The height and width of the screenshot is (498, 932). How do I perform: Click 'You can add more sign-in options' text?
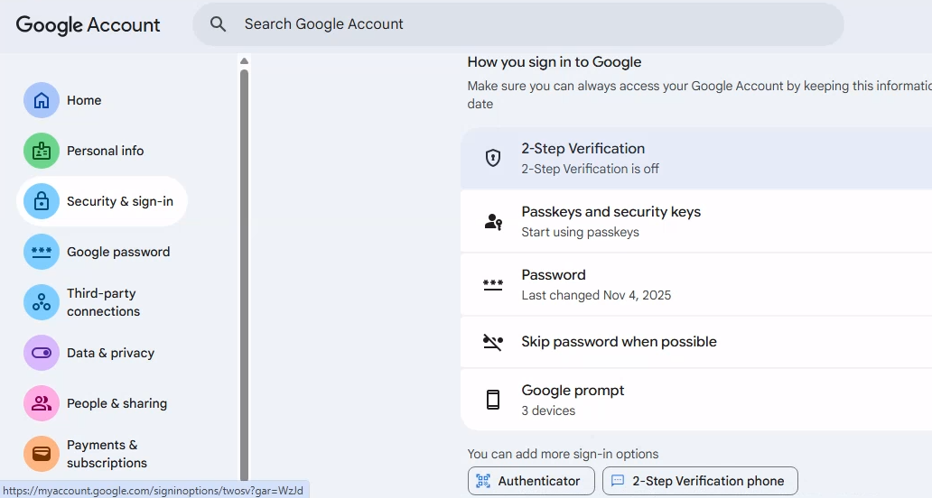563,454
